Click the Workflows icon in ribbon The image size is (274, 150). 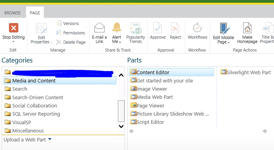point(197,27)
